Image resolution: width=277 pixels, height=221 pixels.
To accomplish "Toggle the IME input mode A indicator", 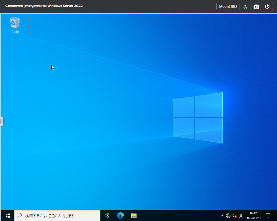I will tap(241, 216).
